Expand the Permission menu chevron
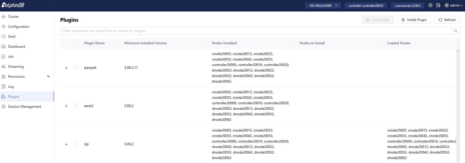 48,76
